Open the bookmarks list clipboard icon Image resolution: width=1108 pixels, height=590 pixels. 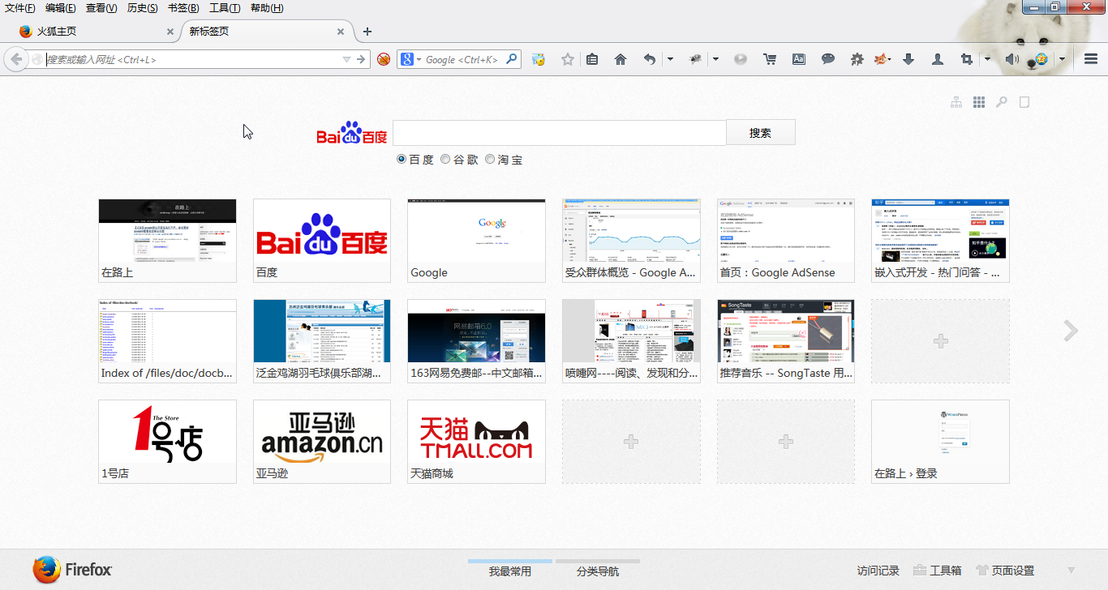click(x=592, y=59)
